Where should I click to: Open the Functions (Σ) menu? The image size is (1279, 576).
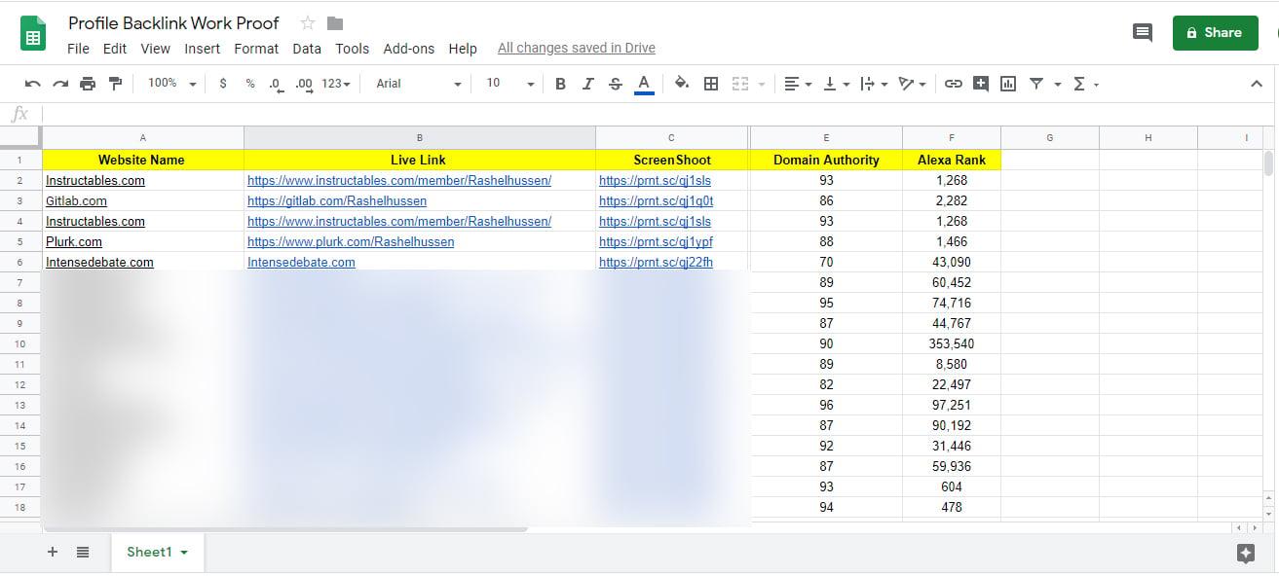[x=1081, y=84]
